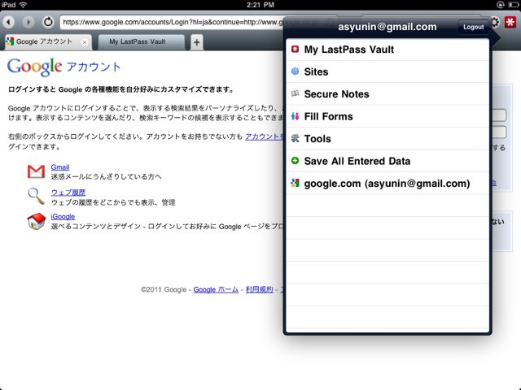Open the iGoogle link
Screen dimensions: 521x390
(x=63, y=217)
